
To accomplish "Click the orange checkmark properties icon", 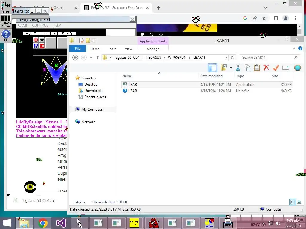I will (x=276, y=68).
